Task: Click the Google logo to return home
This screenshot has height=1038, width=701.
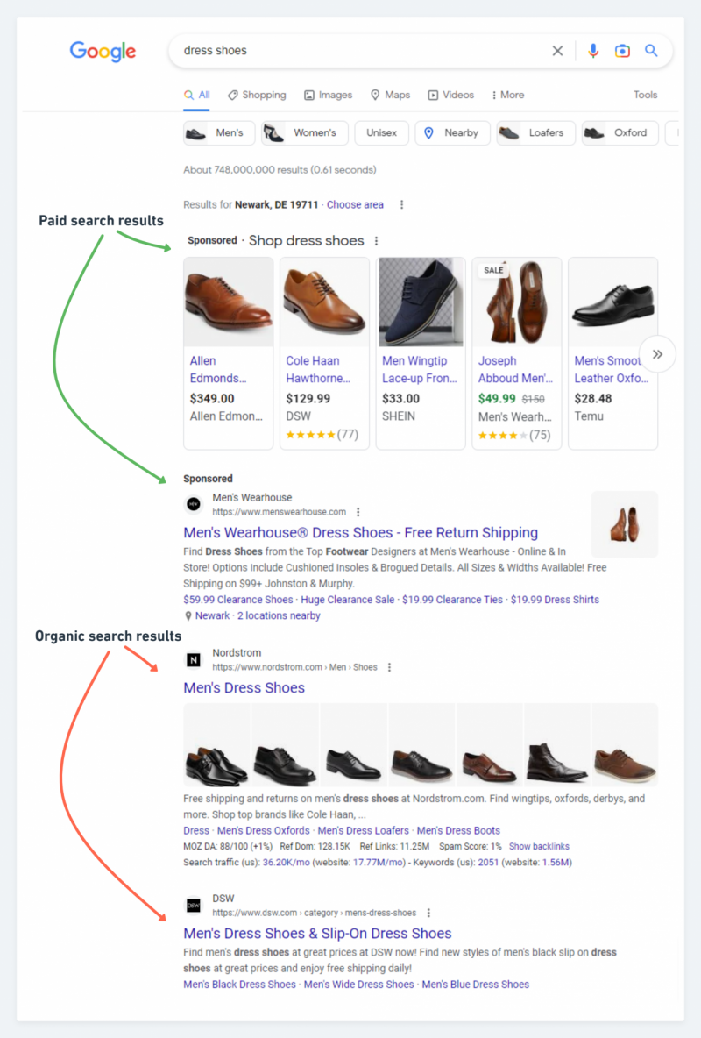Action: tap(103, 52)
